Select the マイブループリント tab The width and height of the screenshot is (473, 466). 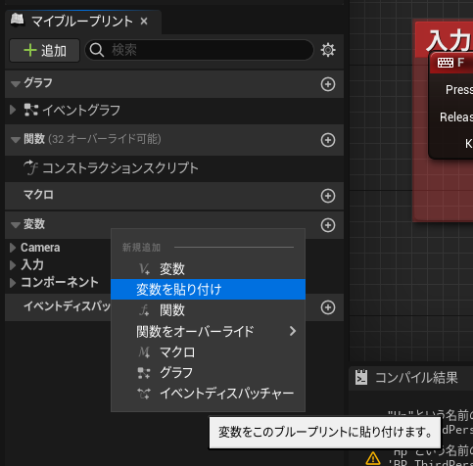pyautogui.click(x=82, y=22)
